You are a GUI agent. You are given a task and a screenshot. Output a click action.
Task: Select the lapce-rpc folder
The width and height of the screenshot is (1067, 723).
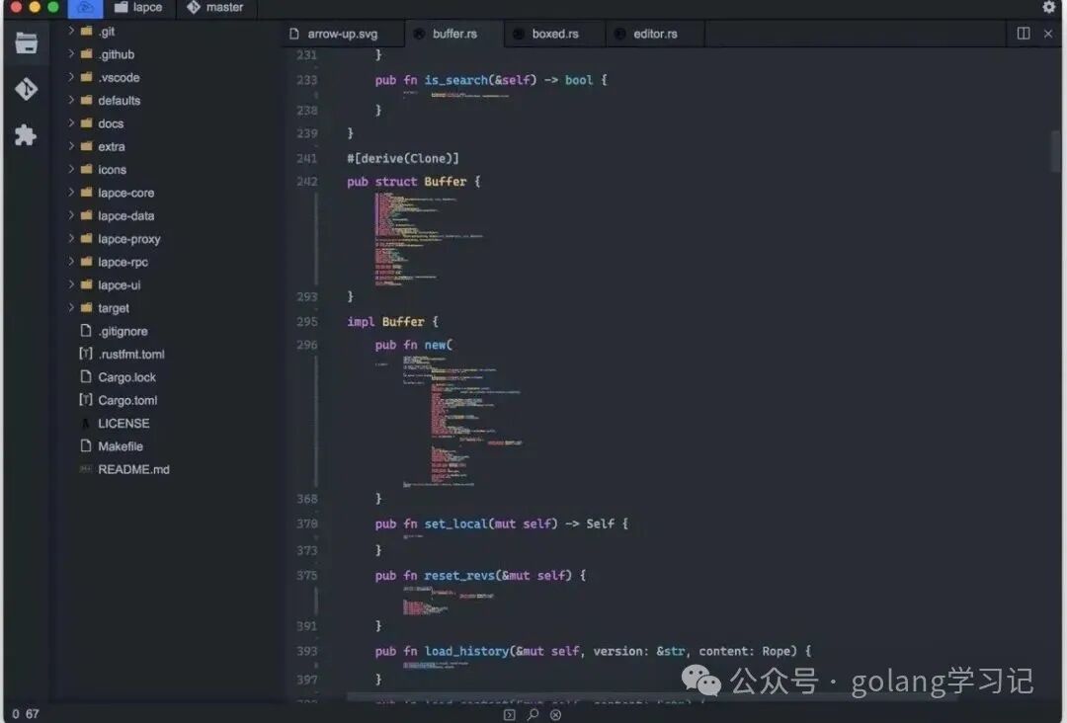pos(123,262)
